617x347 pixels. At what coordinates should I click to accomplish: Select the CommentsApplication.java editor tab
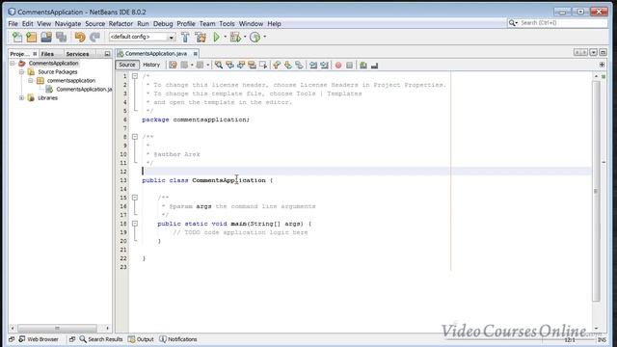pyautogui.click(x=156, y=54)
